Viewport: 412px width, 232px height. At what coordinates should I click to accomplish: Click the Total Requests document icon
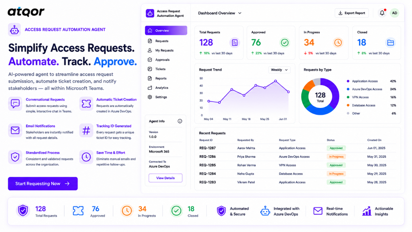click(x=235, y=43)
